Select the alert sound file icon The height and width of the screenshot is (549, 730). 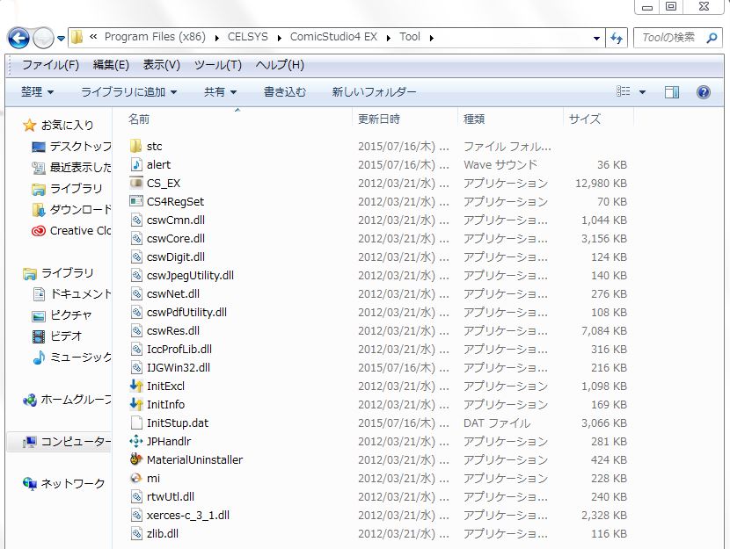tap(136, 164)
